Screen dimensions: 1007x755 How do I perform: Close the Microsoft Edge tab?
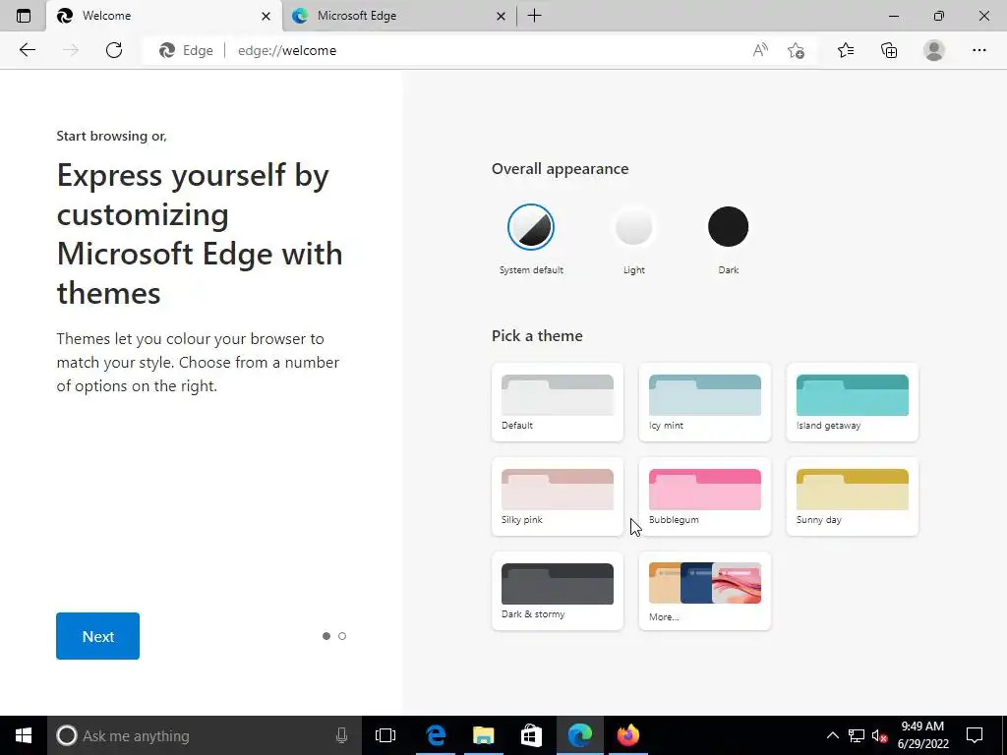[501, 16]
